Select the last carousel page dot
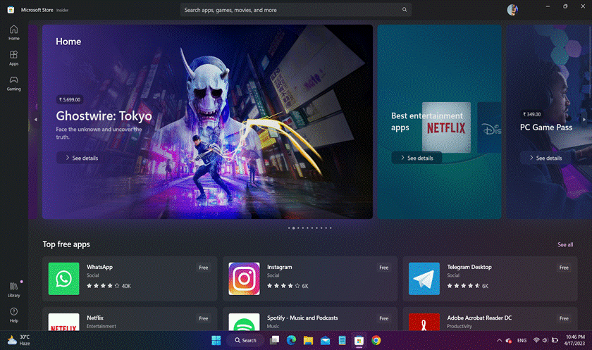The height and width of the screenshot is (350, 592). pyautogui.click(x=331, y=228)
